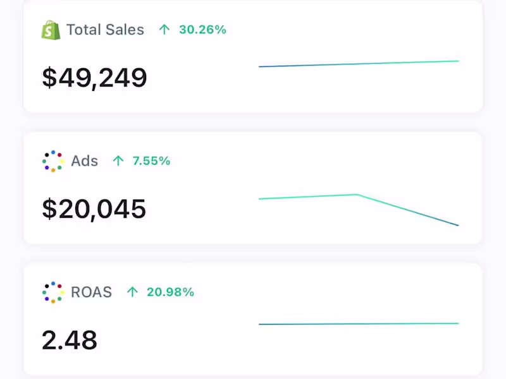
Task: Click the colorful dotted icon next to ROAS
Action: point(52,292)
